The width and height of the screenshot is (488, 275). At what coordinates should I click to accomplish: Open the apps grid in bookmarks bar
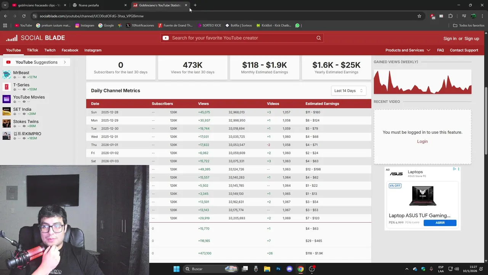[5, 26]
